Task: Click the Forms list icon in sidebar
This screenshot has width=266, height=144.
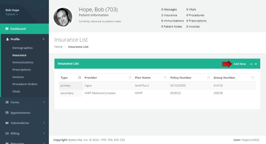Action: point(7,102)
